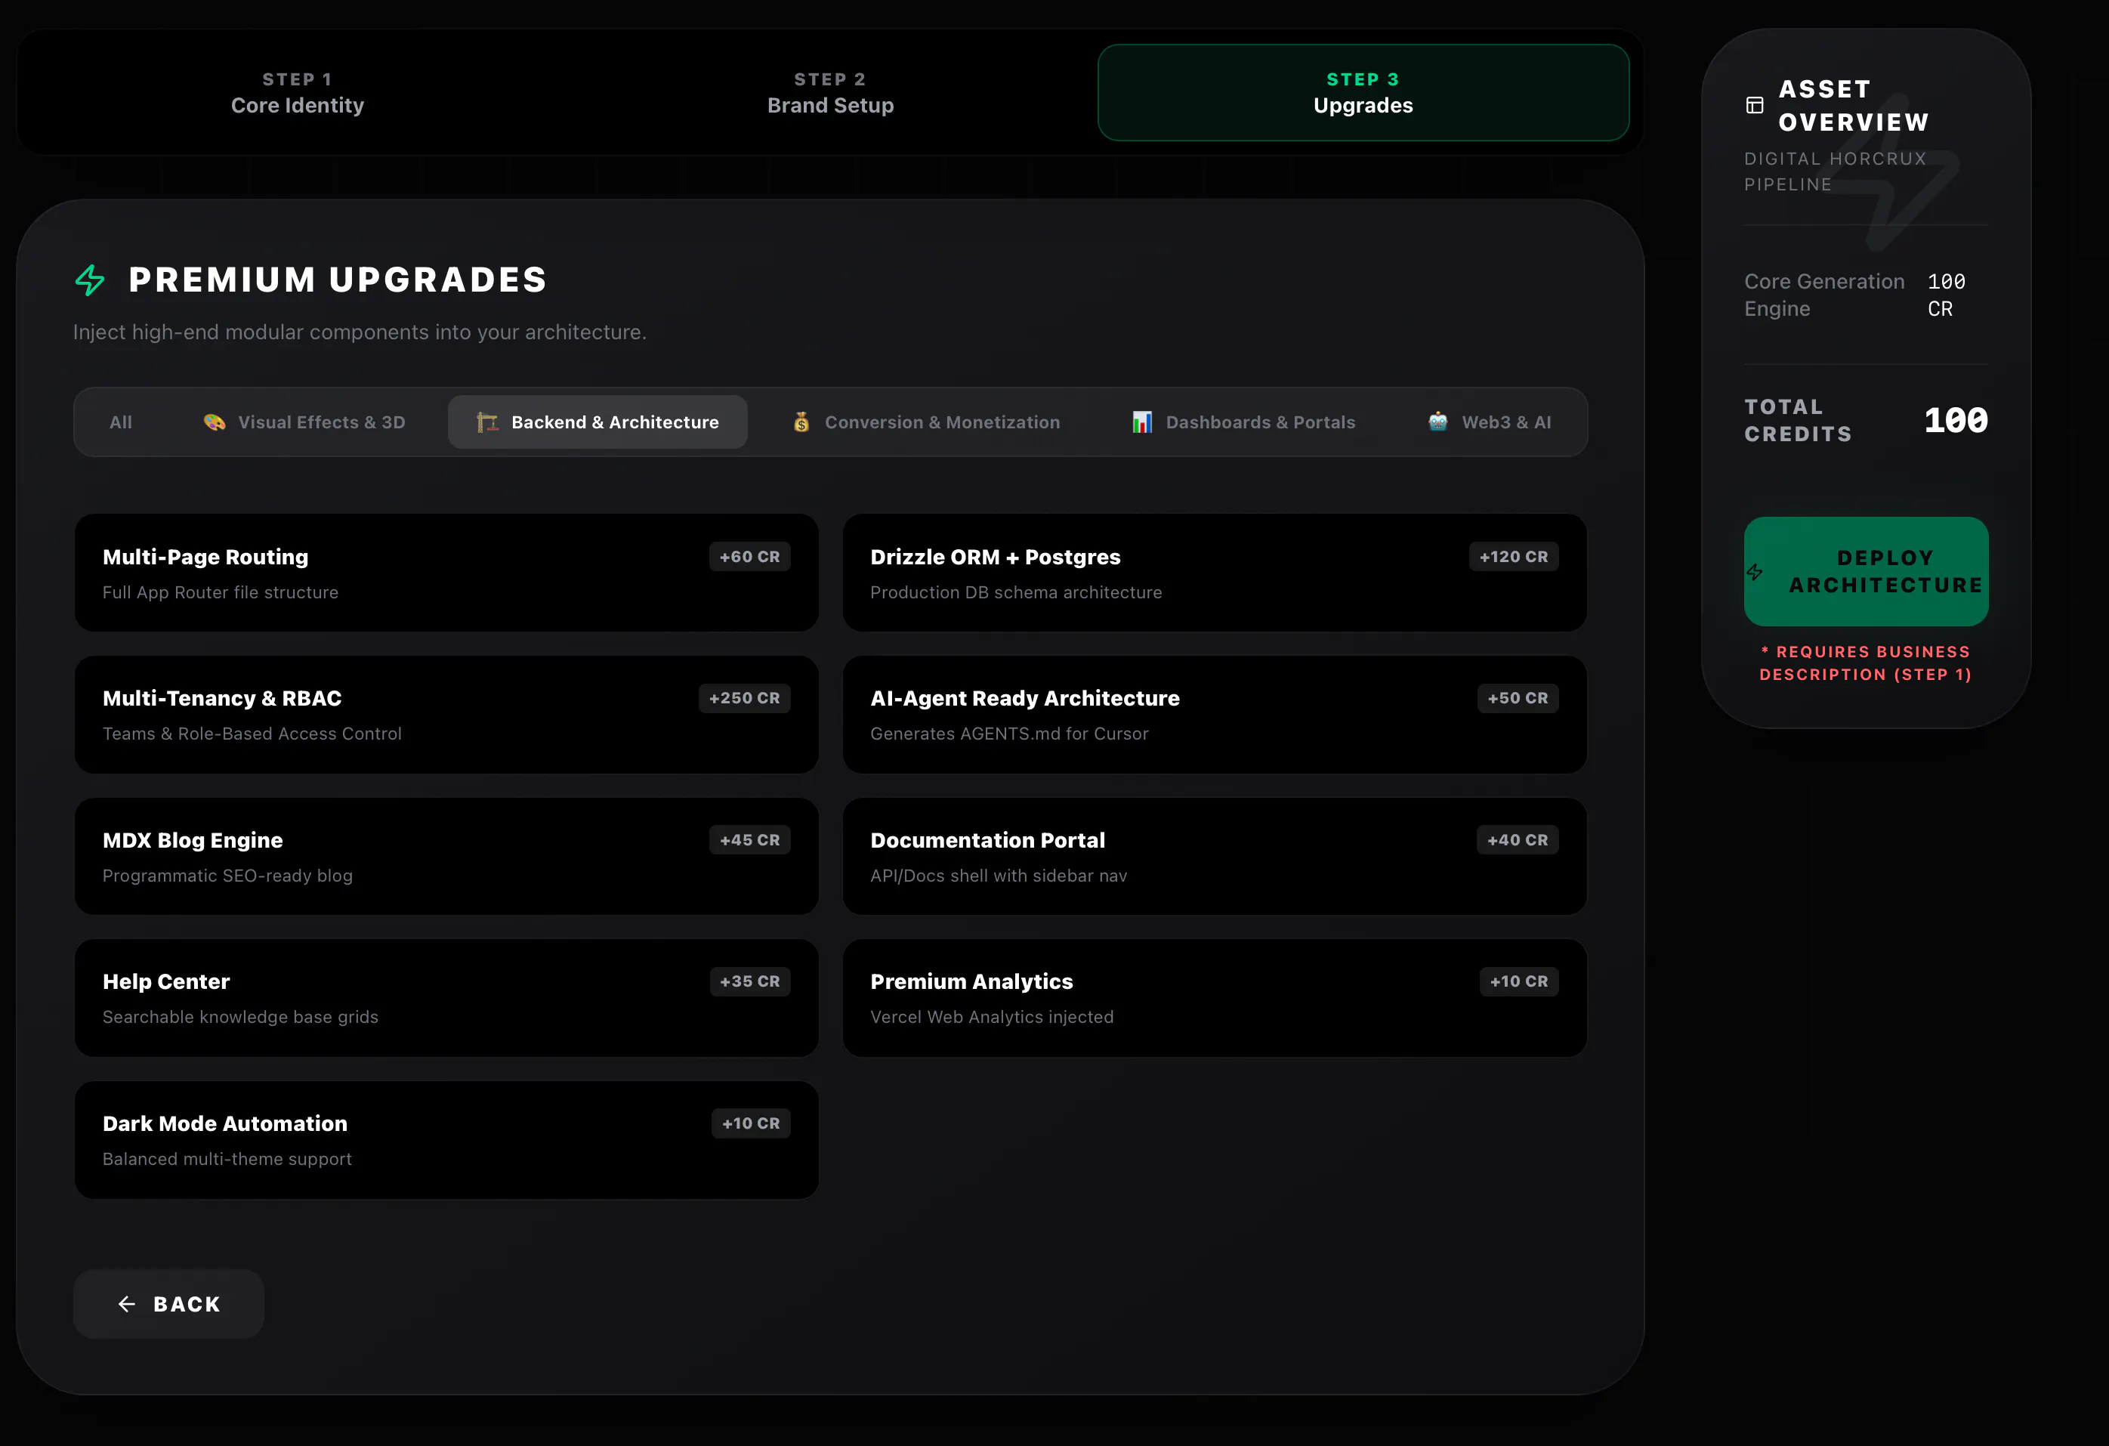Toggle the Drizzle ORM + Postgres upgrade
This screenshot has height=1446, width=2109.
(x=1214, y=573)
